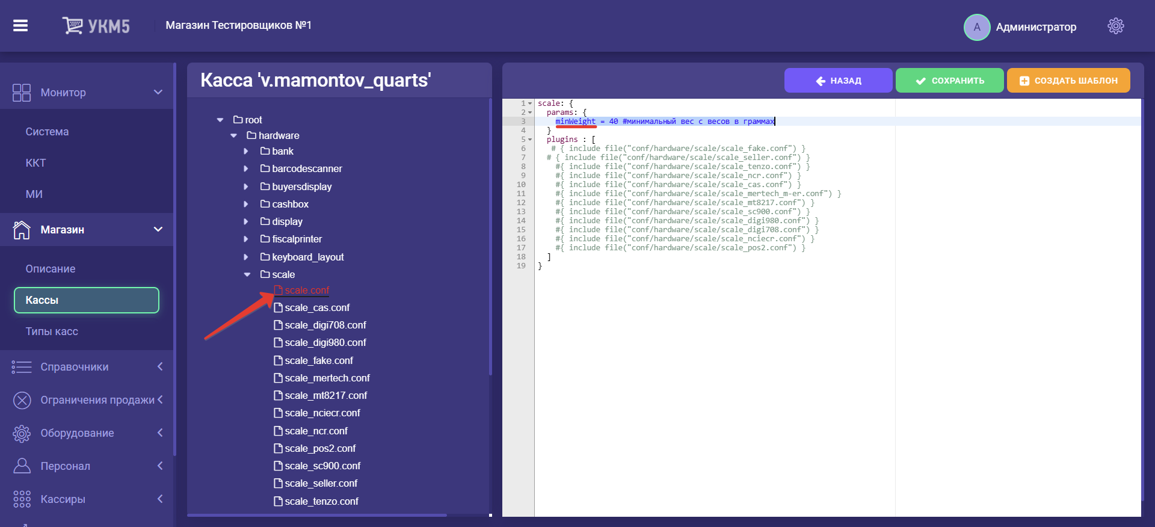
Task: Collapse the Магазин menu chevron
Action: pyautogui.click(x=158, y=229)
